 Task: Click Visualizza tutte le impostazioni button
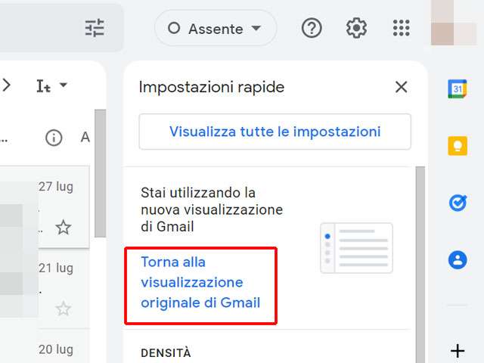(275, 132)
